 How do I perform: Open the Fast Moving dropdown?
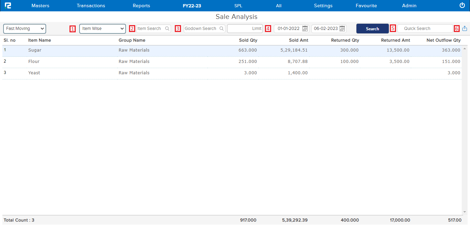[24, 29]
